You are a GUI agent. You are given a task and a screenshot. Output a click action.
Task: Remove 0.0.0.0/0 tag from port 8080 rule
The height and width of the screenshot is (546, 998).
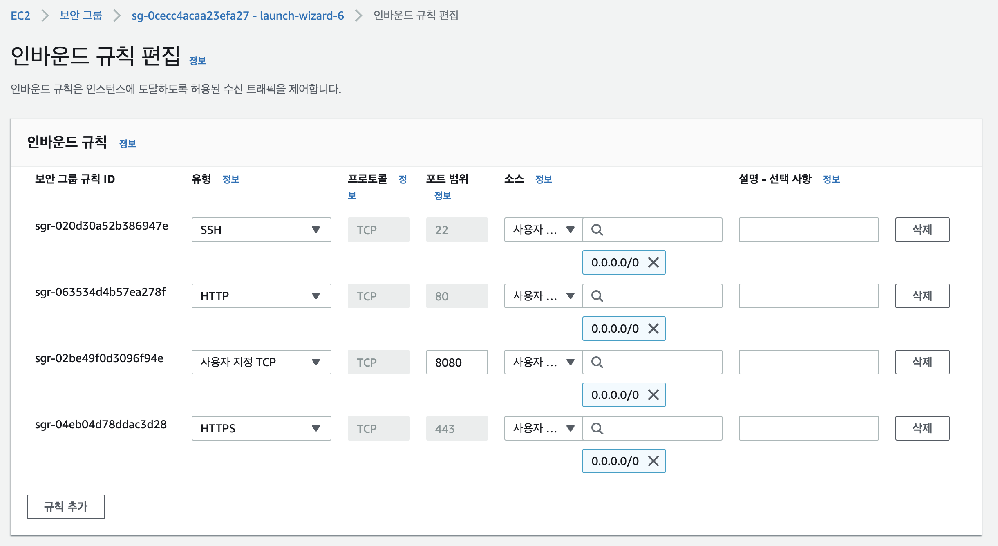pos(653,395)
